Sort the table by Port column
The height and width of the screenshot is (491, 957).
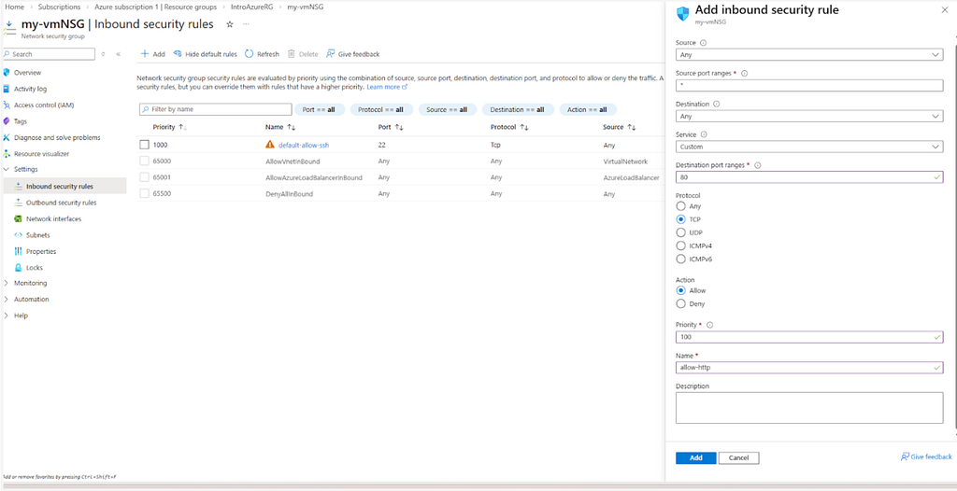point(399,127)
